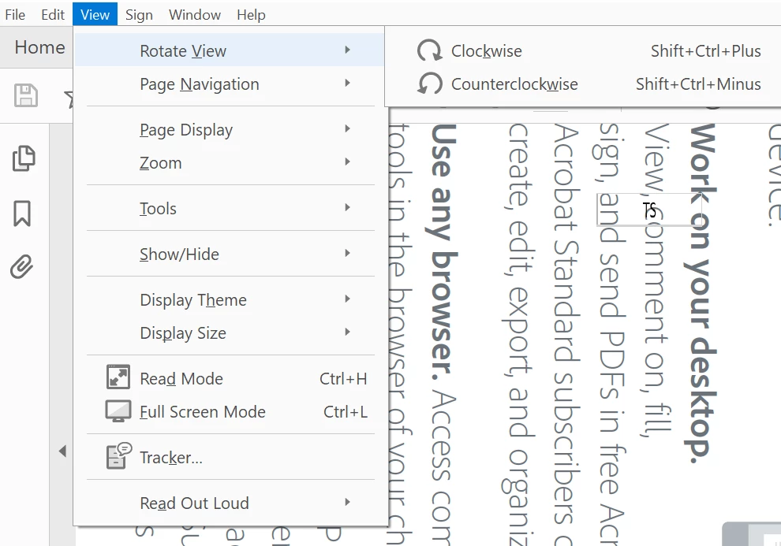Expand the Tools submenu arrow

pos(348,207)
